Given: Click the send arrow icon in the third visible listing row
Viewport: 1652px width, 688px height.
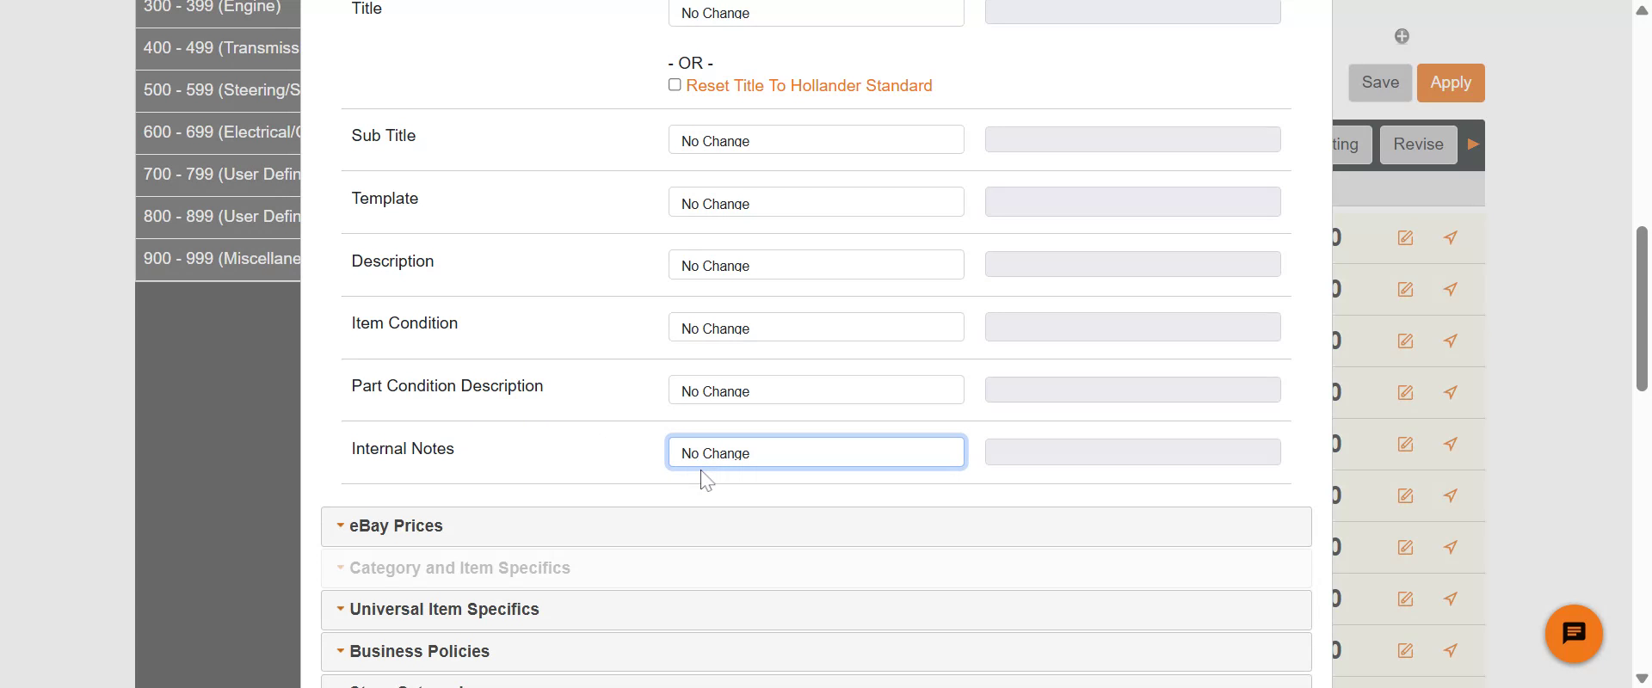Looking at the screenshot, I should tap(1451, 341).
